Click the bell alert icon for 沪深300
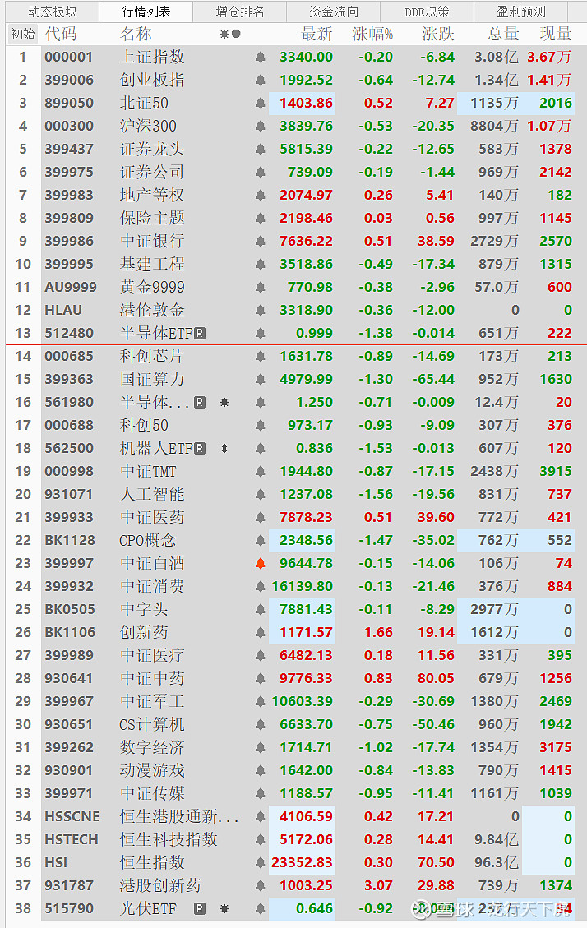The width and height of the screenshot is (587, 928). (x=260, y=127)
